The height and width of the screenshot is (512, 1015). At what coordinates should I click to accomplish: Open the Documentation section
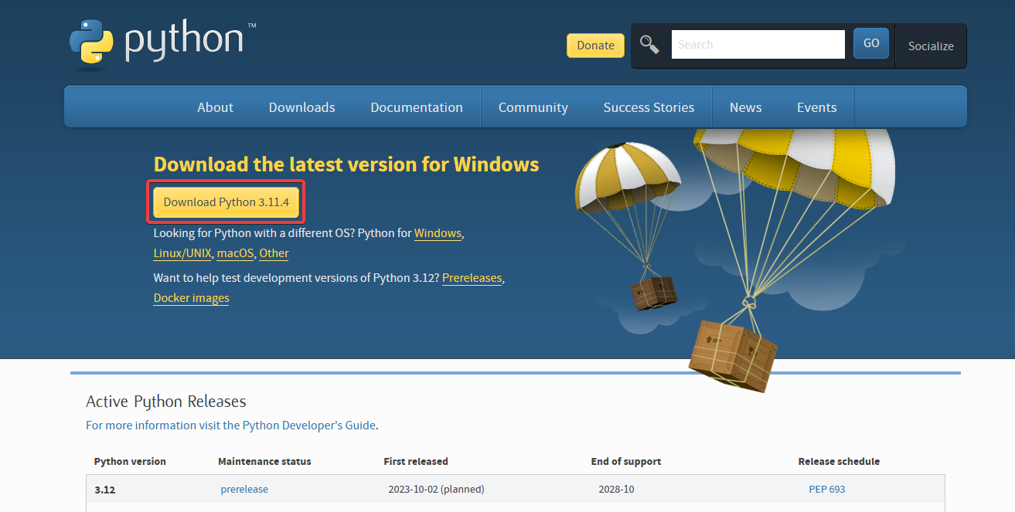(x=416, y=107)
